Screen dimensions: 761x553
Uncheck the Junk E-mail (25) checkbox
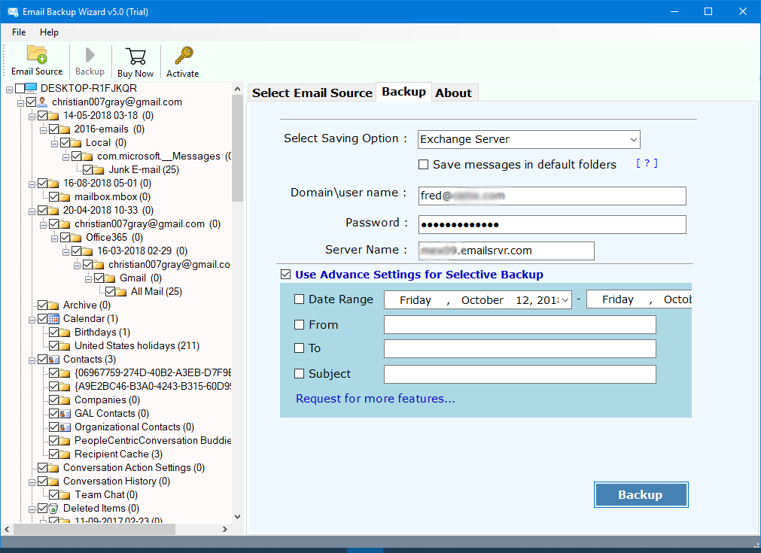tap(88, 170)
